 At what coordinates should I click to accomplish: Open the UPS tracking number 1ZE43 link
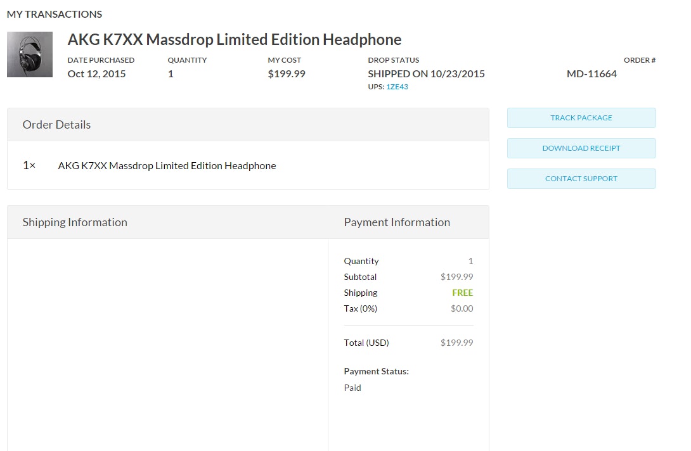coord(397,87)
